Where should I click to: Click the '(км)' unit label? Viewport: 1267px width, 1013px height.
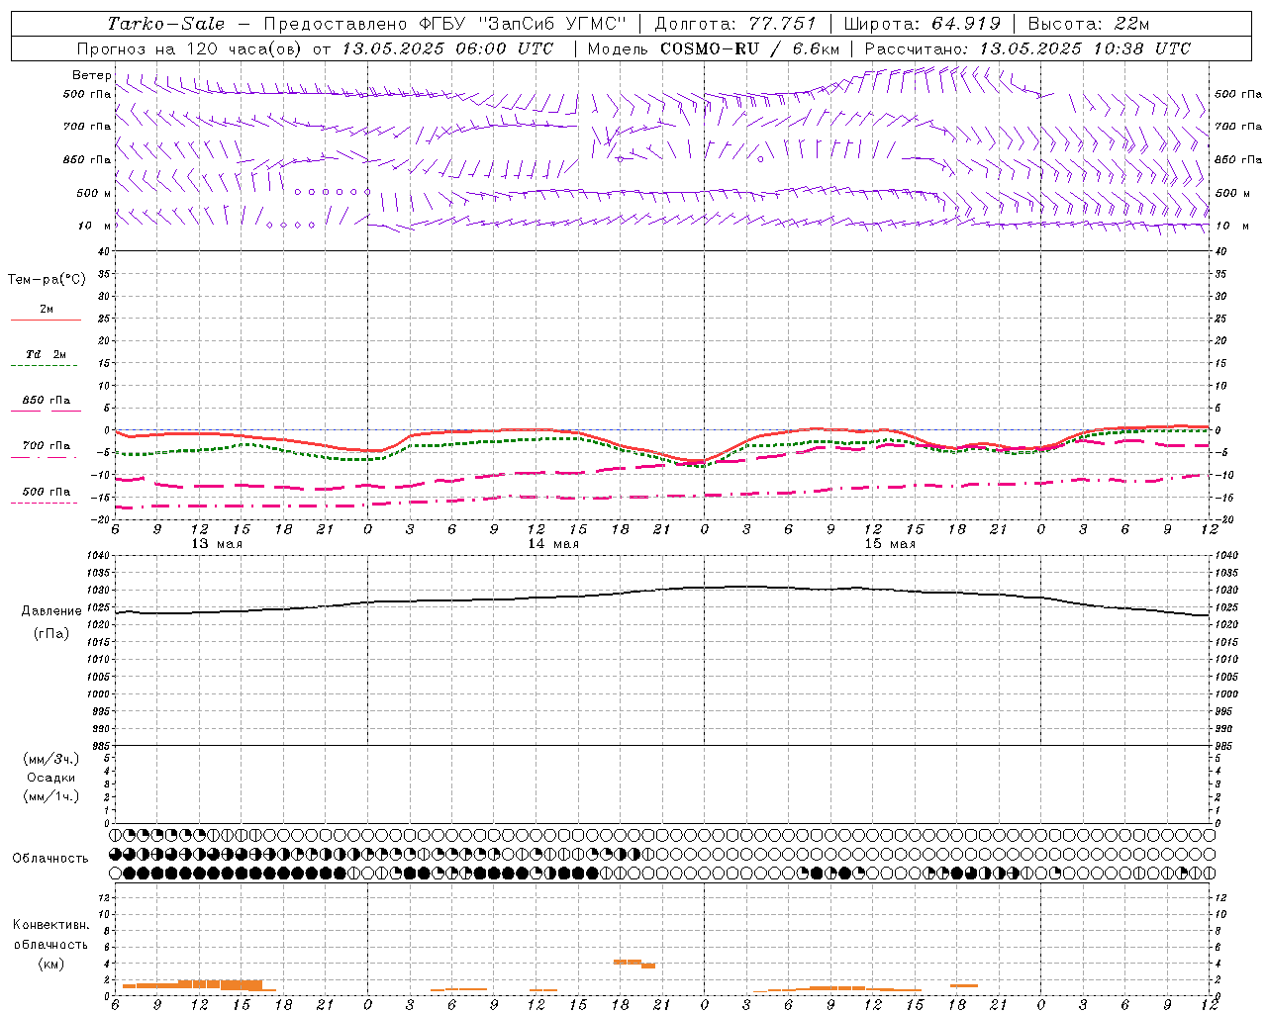tap(51, 964)
